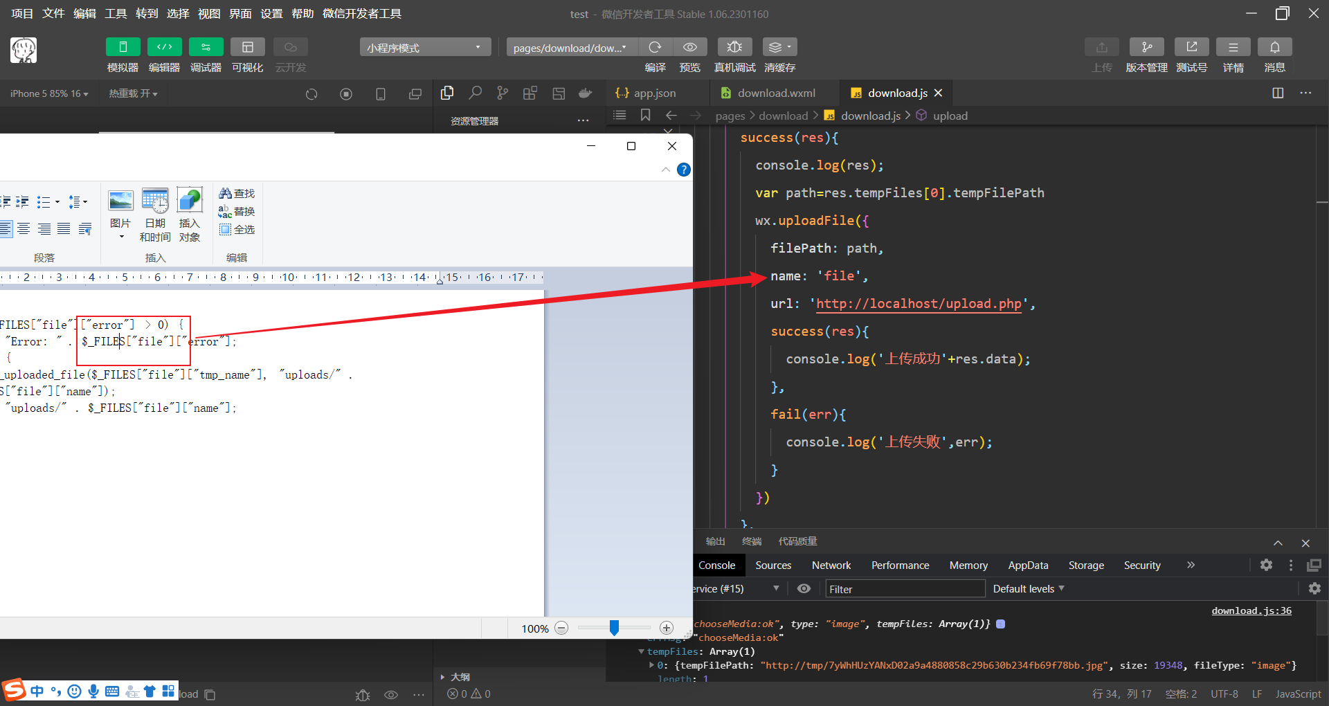This screenshot has height=706, width=1329.
Task: Open 版本管理 version control
Action: 1147,47
